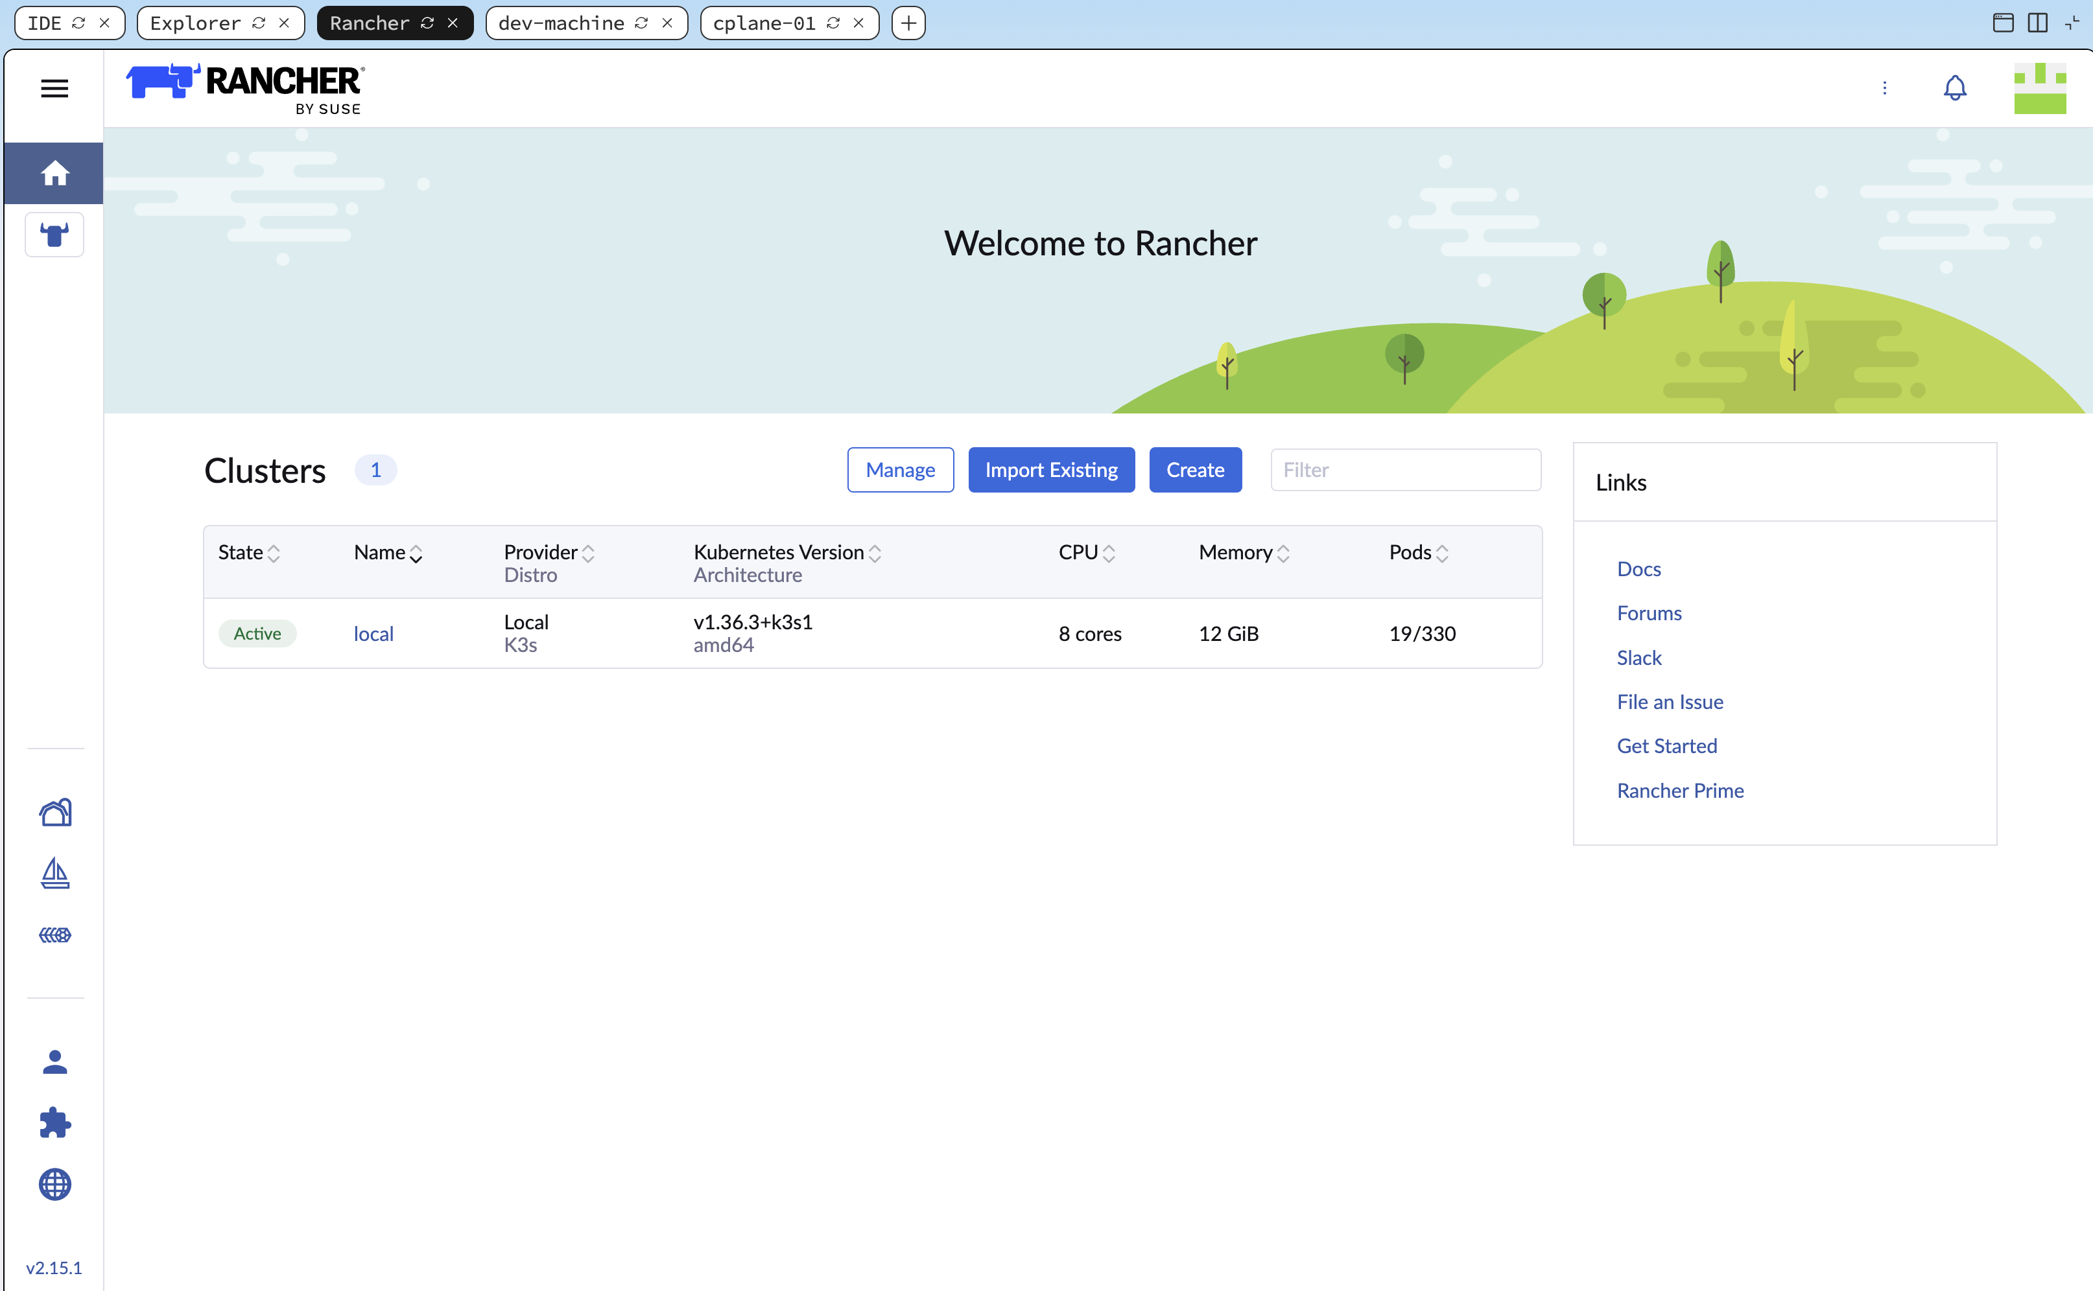
Task: Open the Slack link
Action: coord(1638,657)
